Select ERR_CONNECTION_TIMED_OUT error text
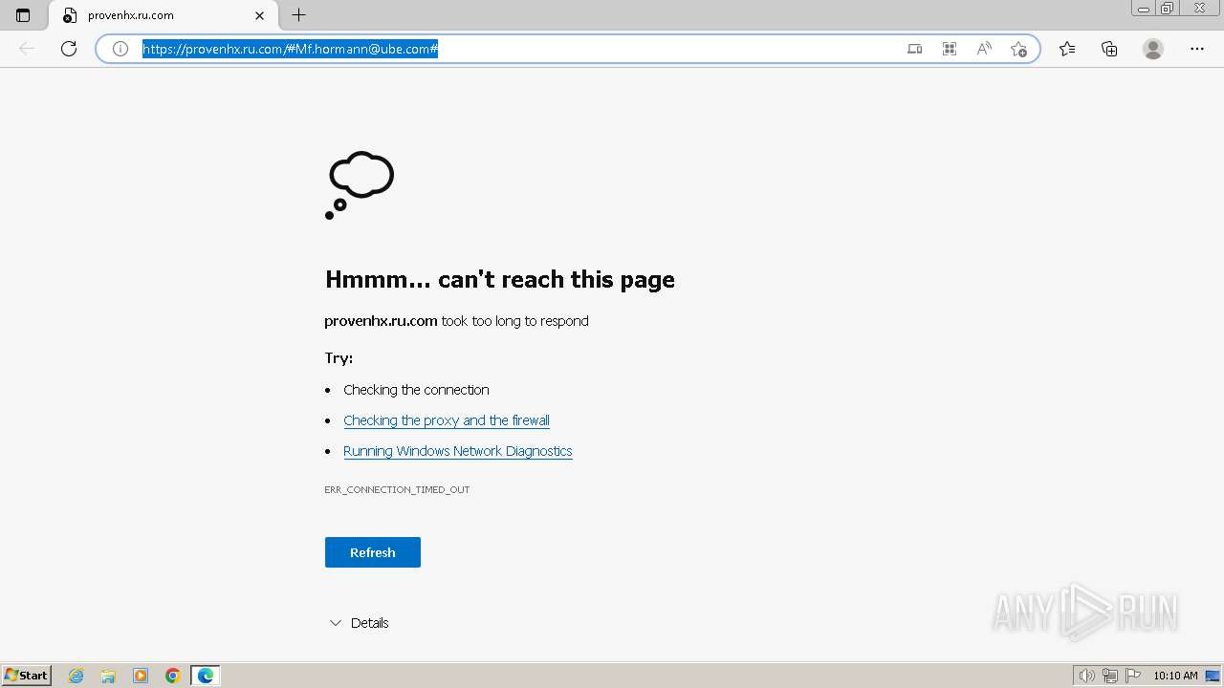 [397, 489]
